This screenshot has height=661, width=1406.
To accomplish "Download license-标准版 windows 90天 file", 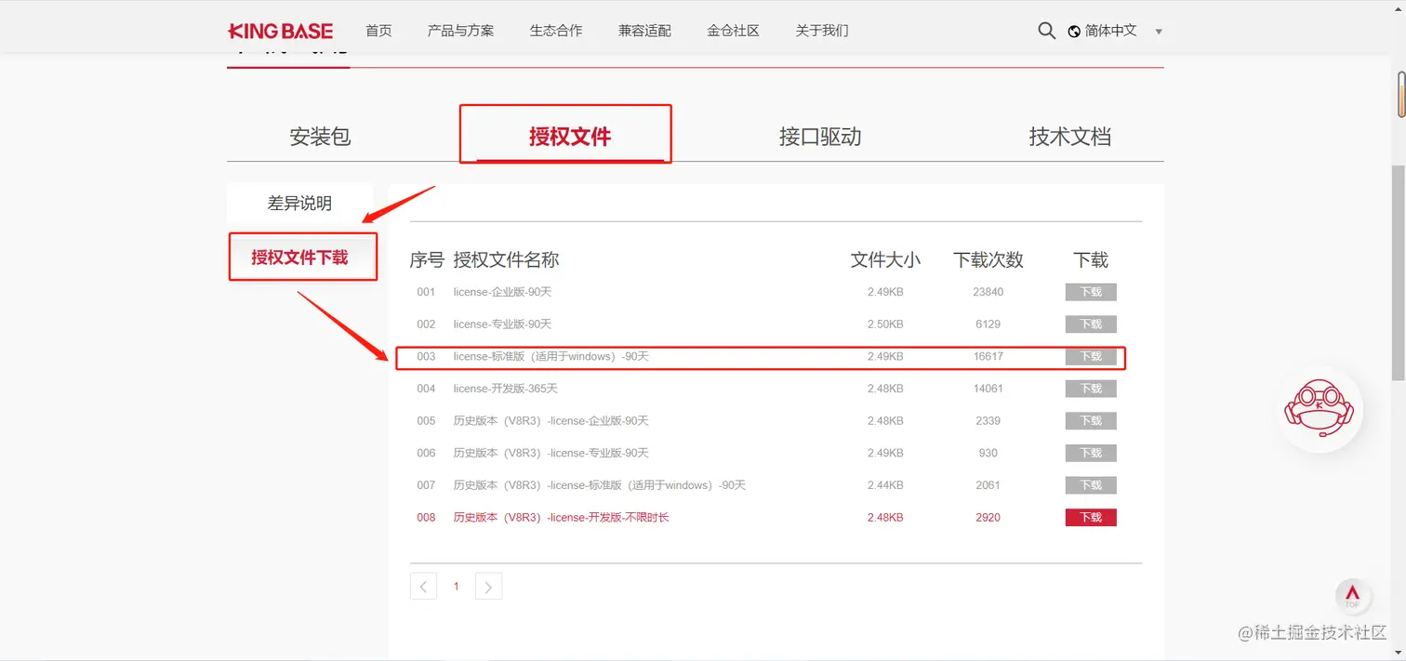I will [1091, 356].
